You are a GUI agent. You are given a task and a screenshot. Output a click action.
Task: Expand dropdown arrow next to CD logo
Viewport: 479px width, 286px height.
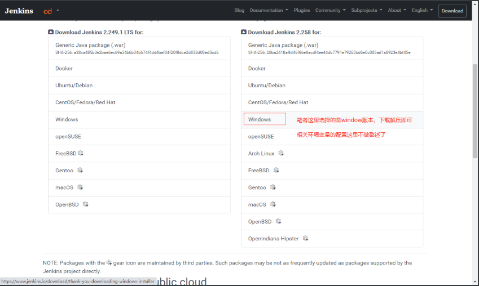click(58, 11)
